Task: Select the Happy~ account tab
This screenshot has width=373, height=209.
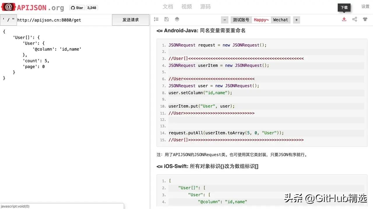Action: (261, 20)
